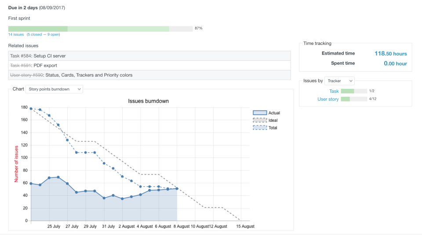The image size is (422, 238).
Task: Click the 118.50 hours estimated time
Action: tap(390, 54)
